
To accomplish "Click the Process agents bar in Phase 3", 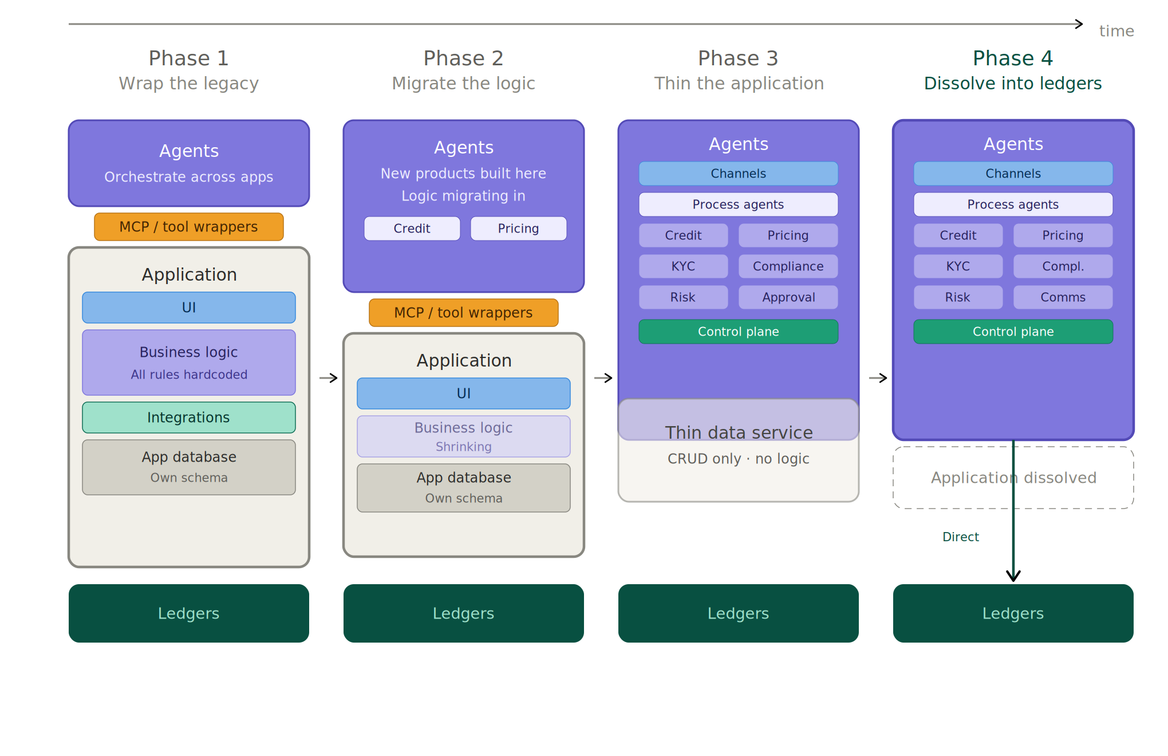I will pyautogui.click(x=739, y=204).
